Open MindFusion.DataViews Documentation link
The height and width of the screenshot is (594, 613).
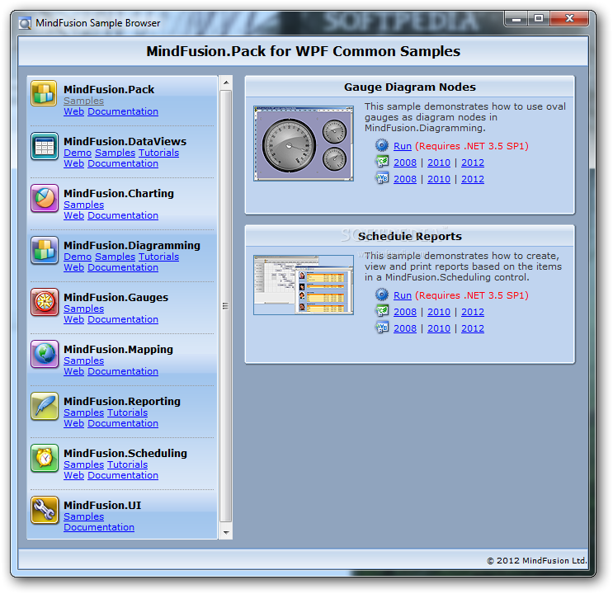(123, 163)
